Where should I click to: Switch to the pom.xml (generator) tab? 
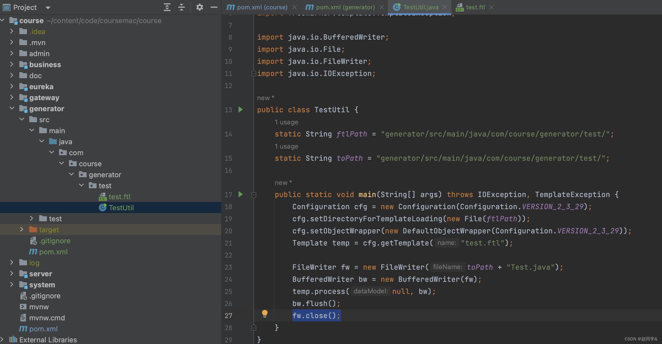pos(345,7)
